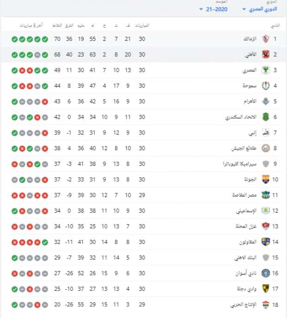Select the Zamalek team name link
The height and width of the screenshot is (318, 287).
coord(250,39)
